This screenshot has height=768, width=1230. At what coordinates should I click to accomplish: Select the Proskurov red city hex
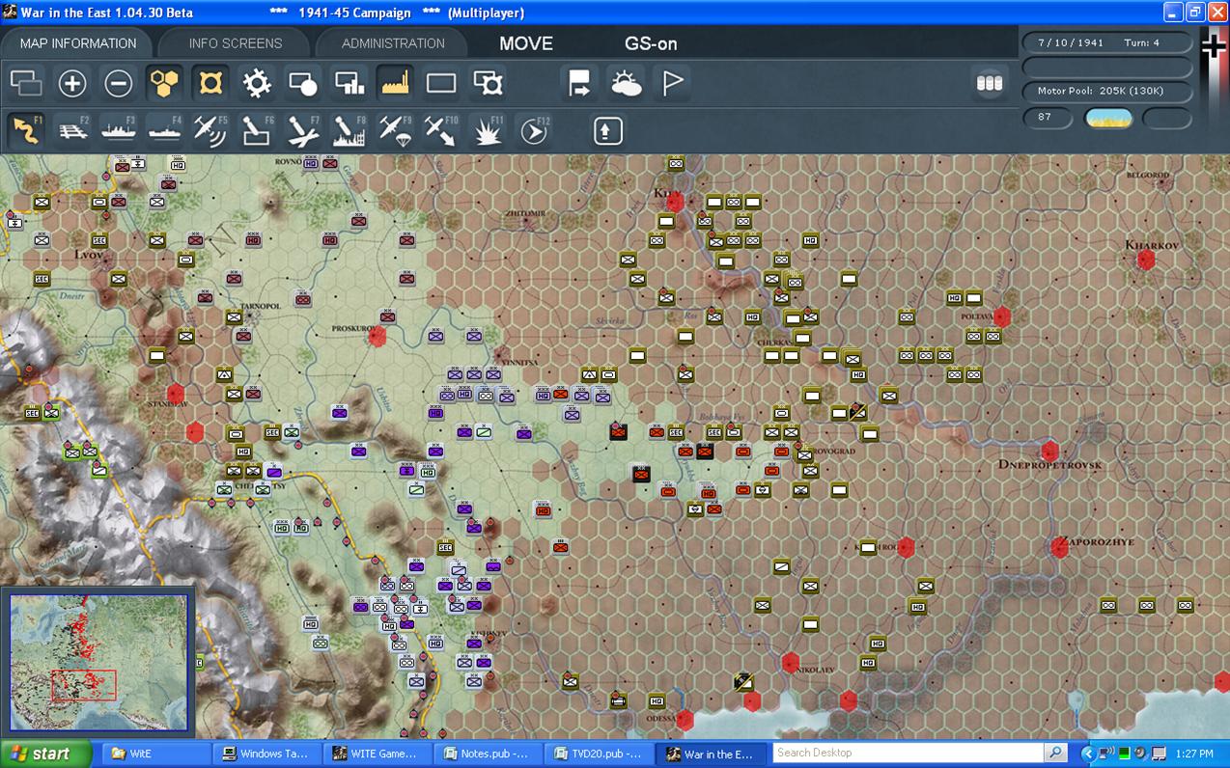[377, 336]
